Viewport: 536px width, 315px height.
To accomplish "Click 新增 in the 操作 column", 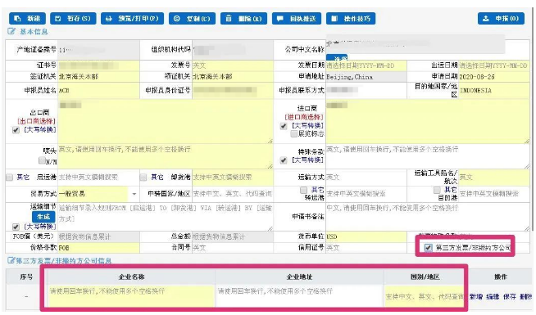I will 476,296.
